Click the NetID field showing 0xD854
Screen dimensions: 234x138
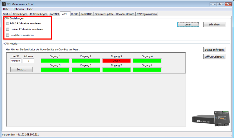click(x=16, y=61)
